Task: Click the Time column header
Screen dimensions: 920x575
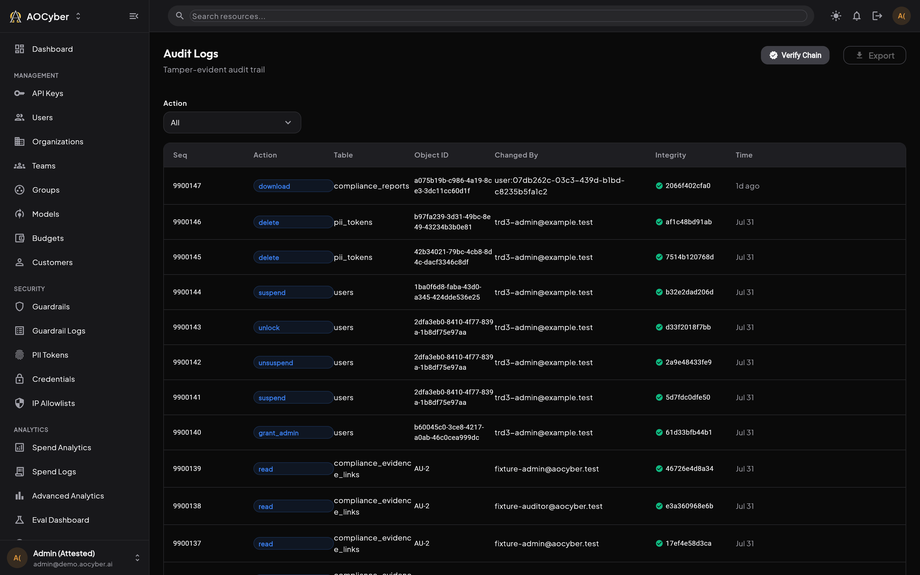Action: (744, 155)
